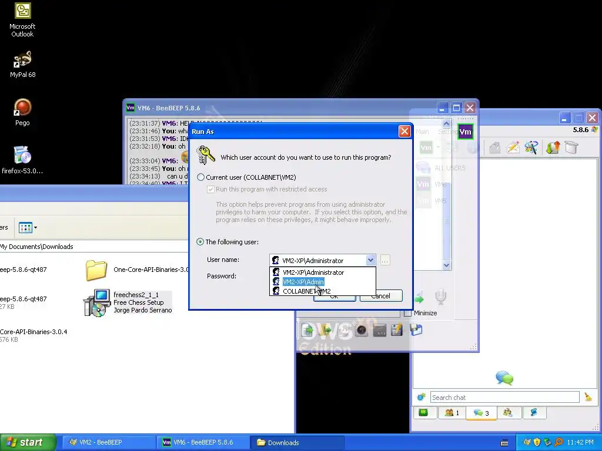The height and width of the screenshot is (451, 602).
Task: Click the purple Vm avatar with green border
Action: (x=466, y=132)
